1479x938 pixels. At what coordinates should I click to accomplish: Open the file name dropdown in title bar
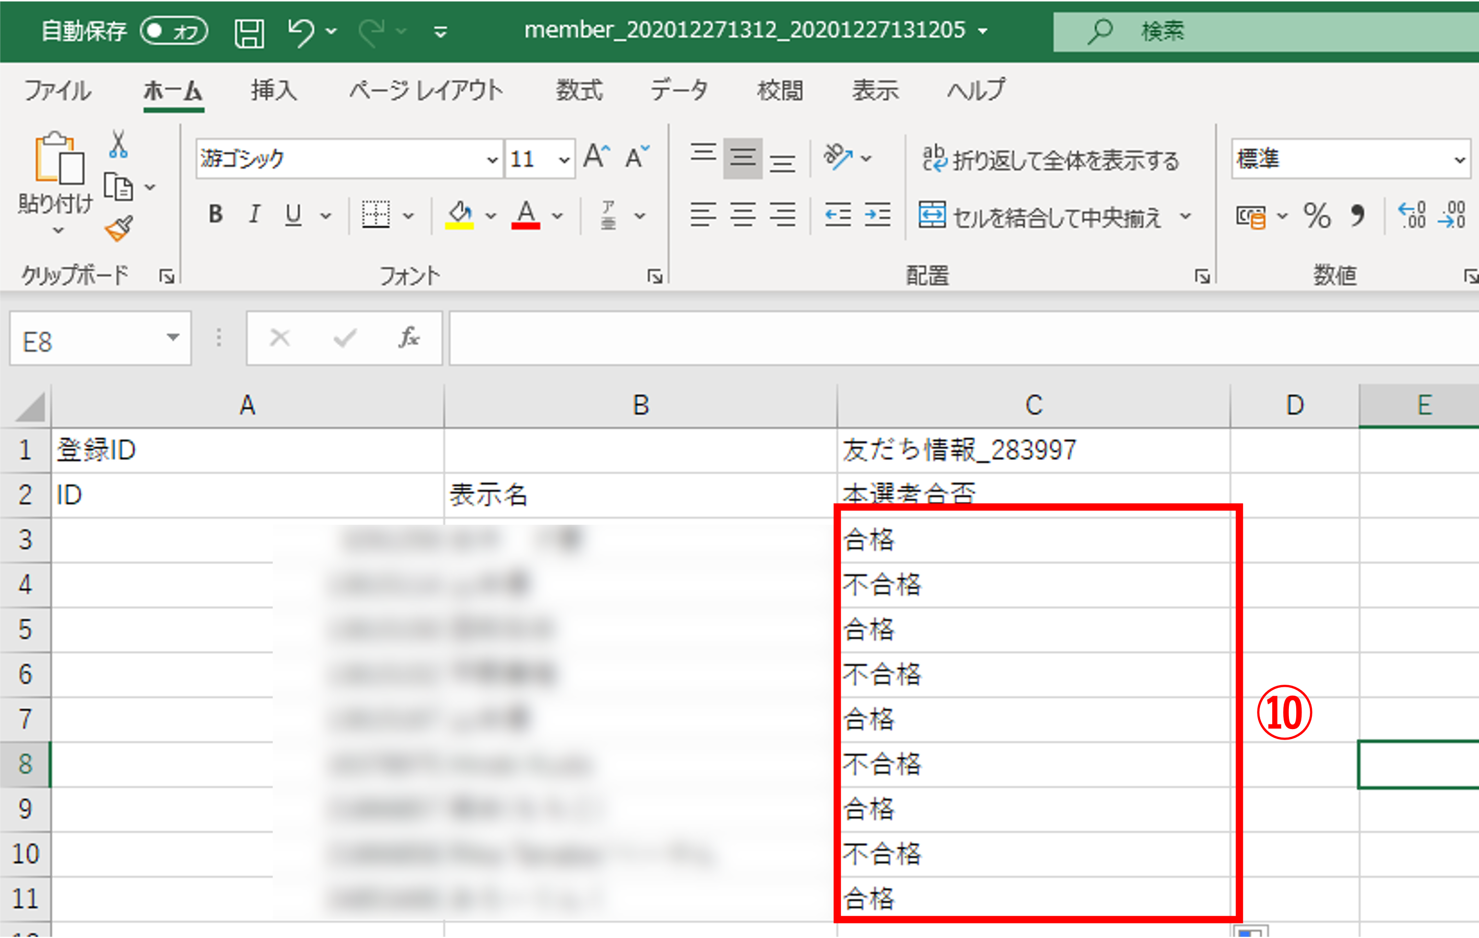983,31
